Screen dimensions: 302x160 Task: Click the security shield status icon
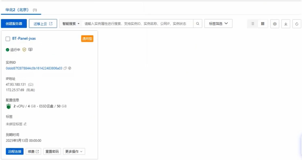tap(24, 50)
